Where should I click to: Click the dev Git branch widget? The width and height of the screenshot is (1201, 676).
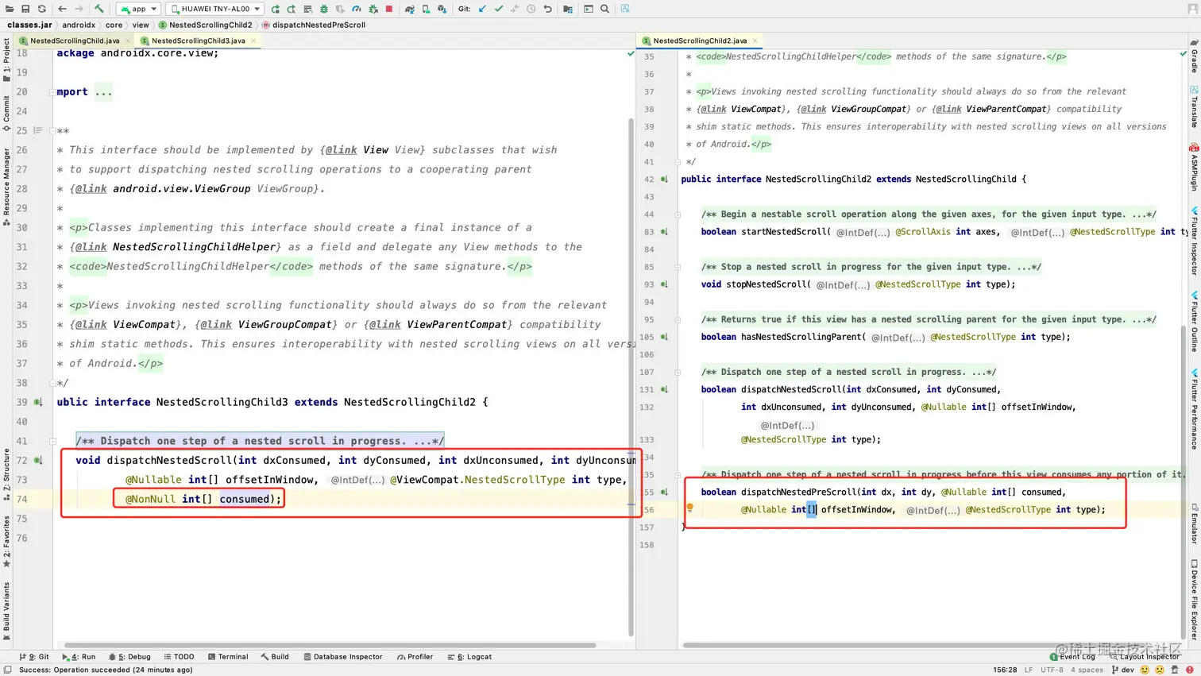[1123, 670]
